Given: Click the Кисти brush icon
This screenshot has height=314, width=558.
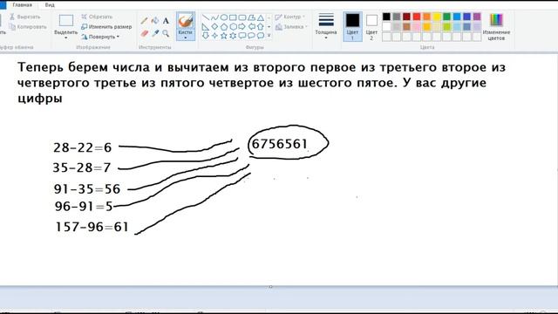Looking at the screenshot, I should (x=186, y=21).
